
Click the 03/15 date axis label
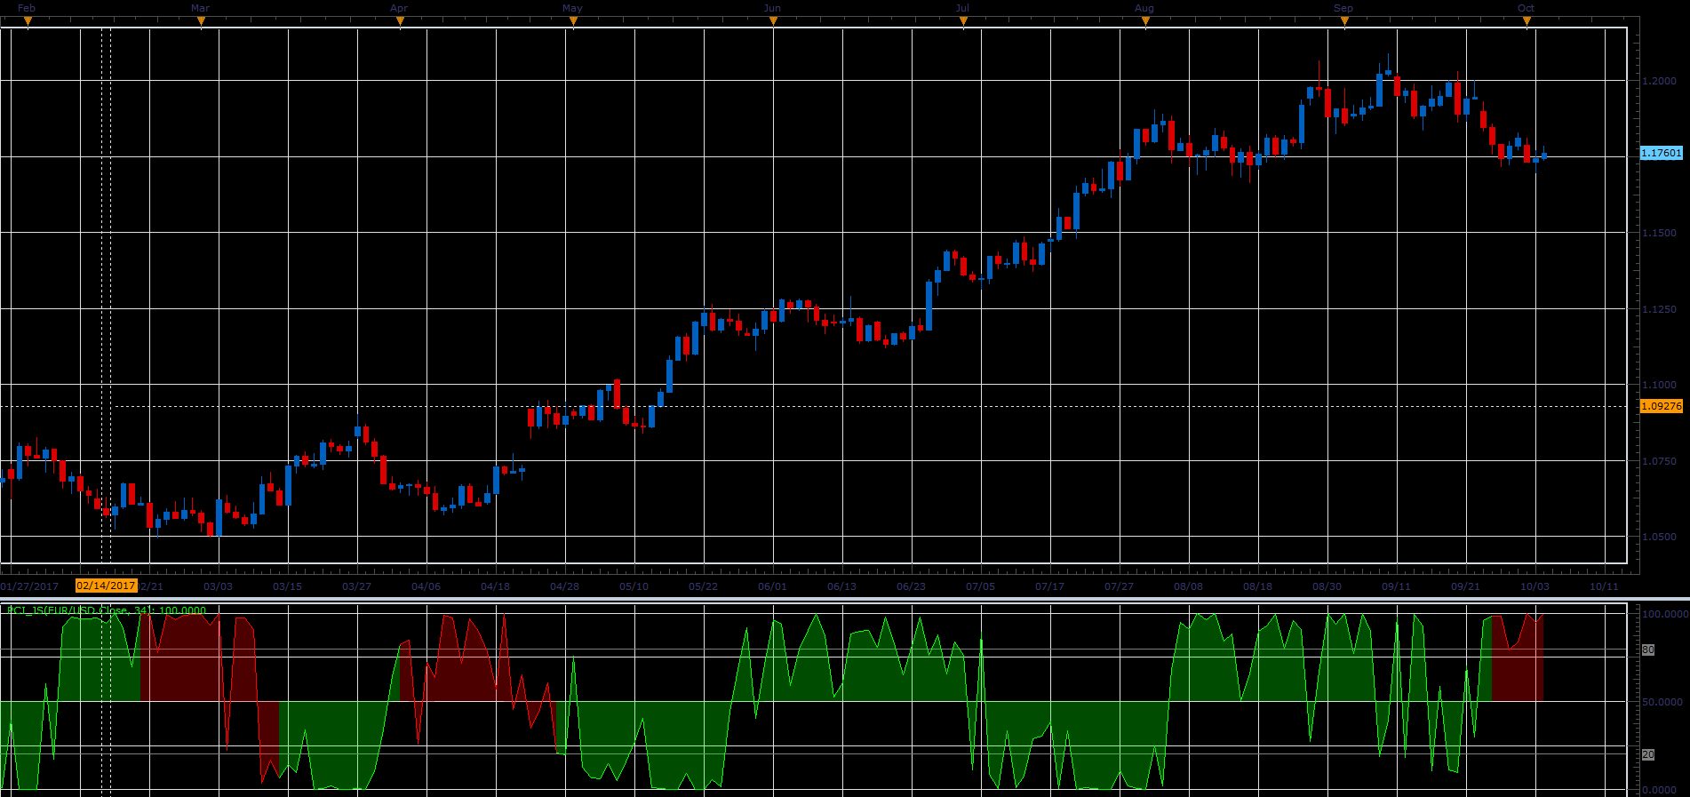288,586
